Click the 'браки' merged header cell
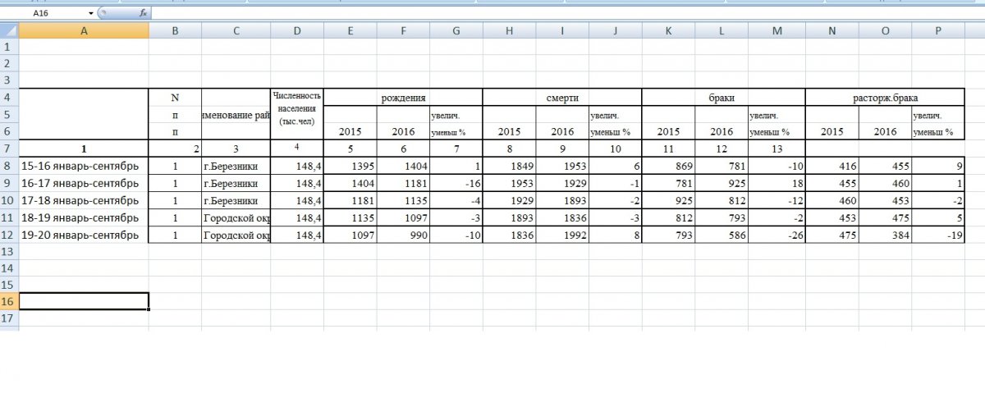This screenshot has height=393, width=985. 723,98
